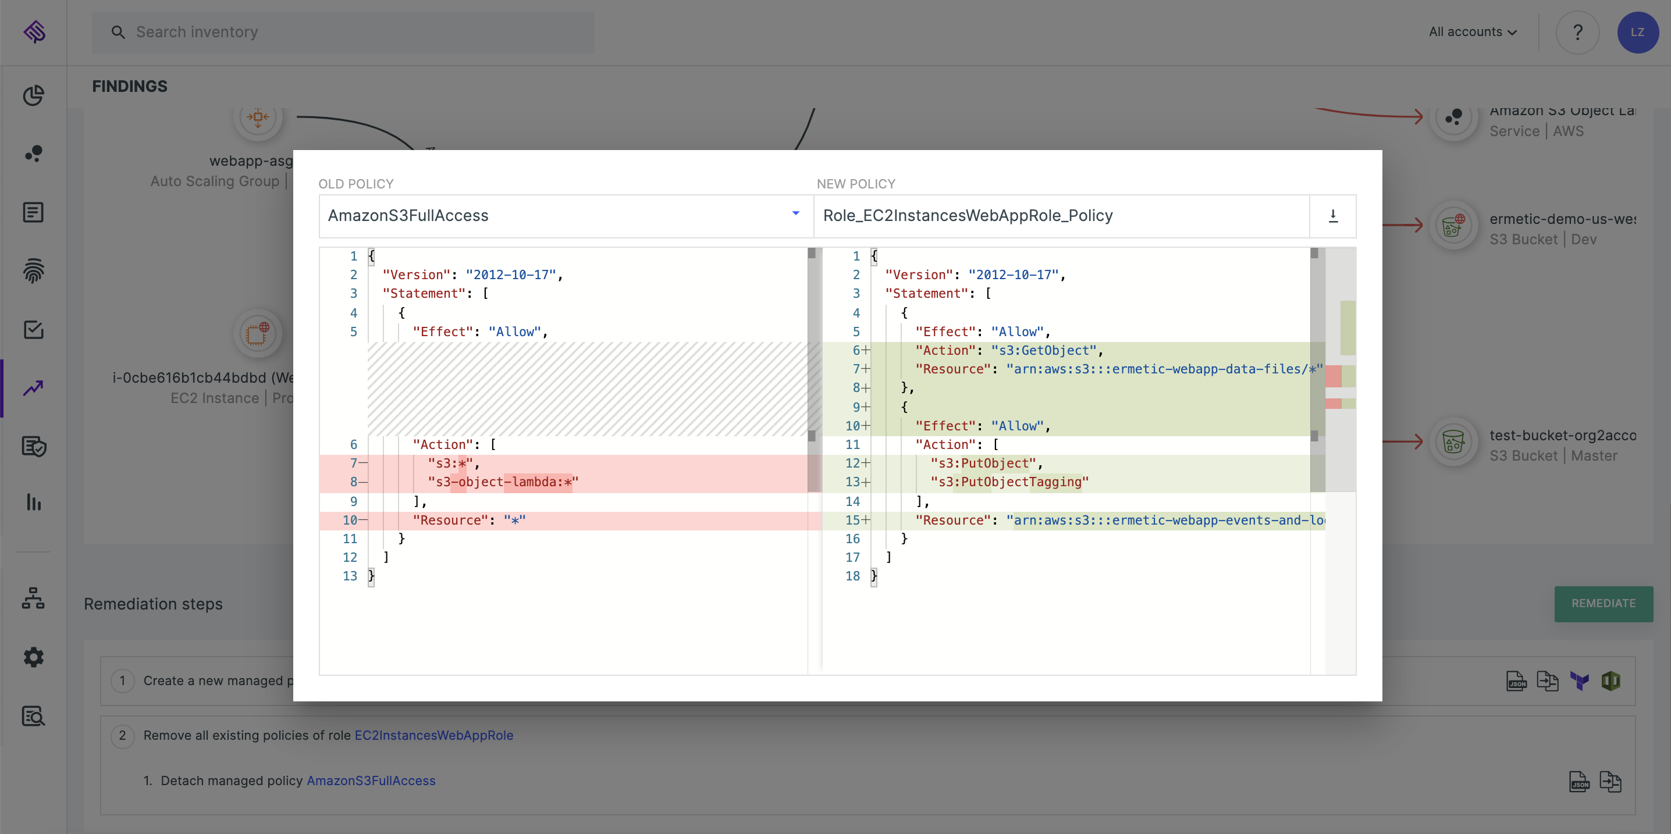
Task: Click the JSON icon for detach policy step
Action: tap(1580, 782)
